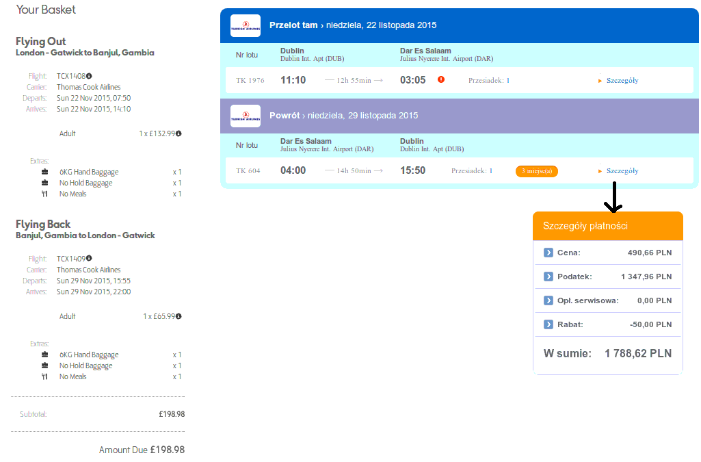Click info icon next to flight TCX1409
The width and height of the screenshot is (701, 462).
click(x=89, y=259)
